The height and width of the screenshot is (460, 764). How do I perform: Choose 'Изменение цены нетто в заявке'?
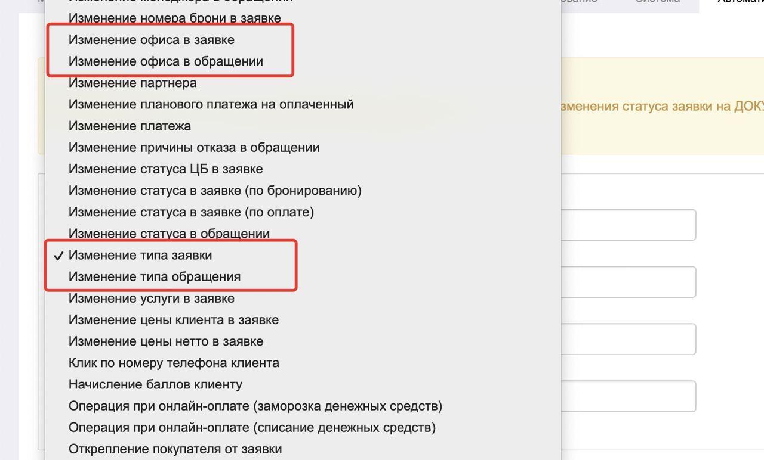pos(166,341)
